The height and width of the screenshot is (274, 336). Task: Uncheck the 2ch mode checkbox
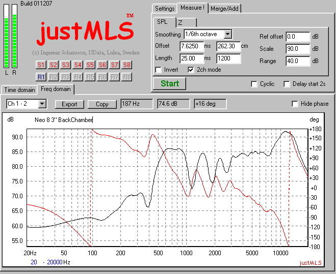[x=191, y=70]
